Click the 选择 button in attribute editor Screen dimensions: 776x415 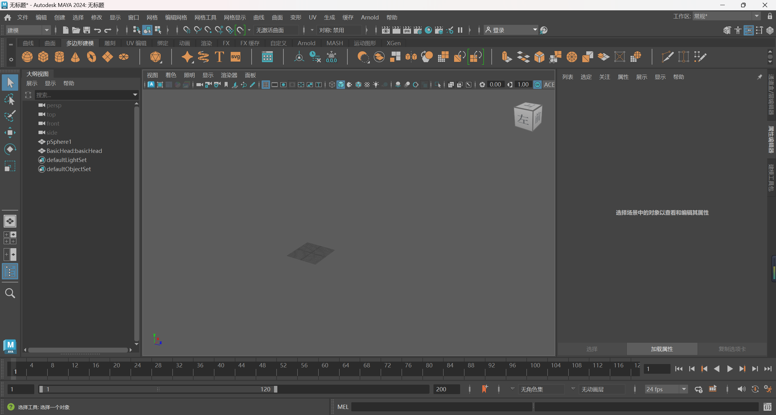coord(592,349)
